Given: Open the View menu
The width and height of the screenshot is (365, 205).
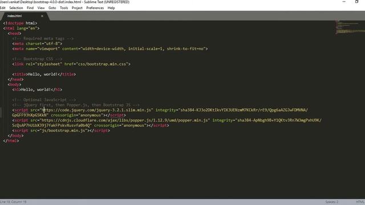Looking at the screenshot, I should [x=41, y=8].
